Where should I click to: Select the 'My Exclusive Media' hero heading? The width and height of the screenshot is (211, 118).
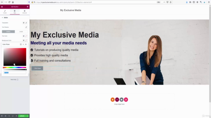click(65, 35)
